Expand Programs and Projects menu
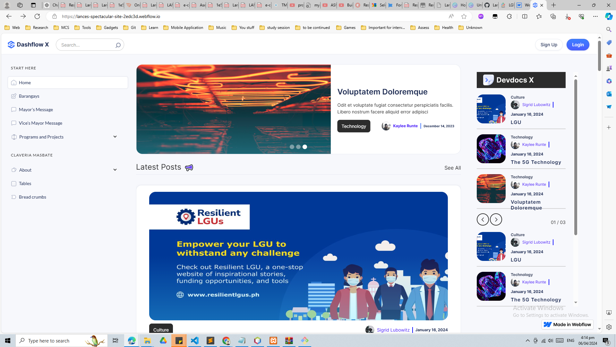 115,137
